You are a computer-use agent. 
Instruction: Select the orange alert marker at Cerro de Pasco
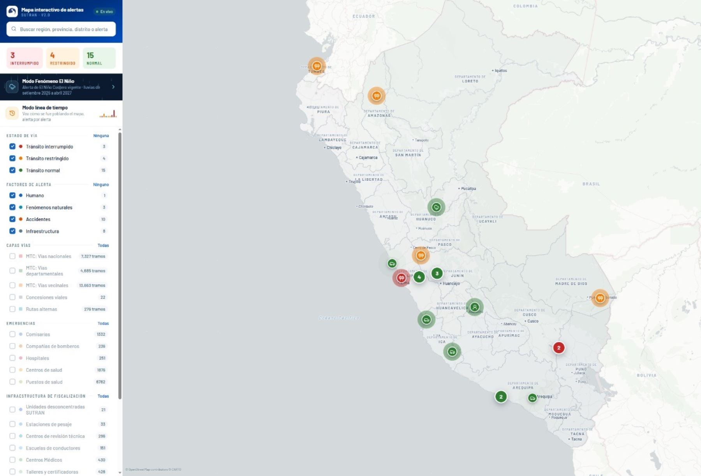coord(421,255)
